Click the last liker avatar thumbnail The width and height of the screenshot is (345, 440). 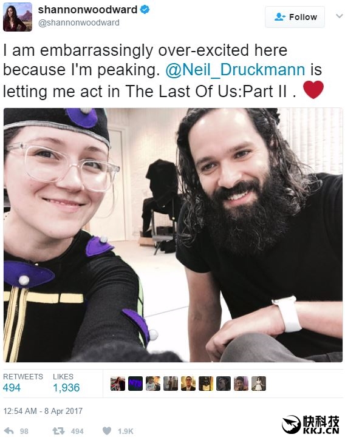pos(259,384)
